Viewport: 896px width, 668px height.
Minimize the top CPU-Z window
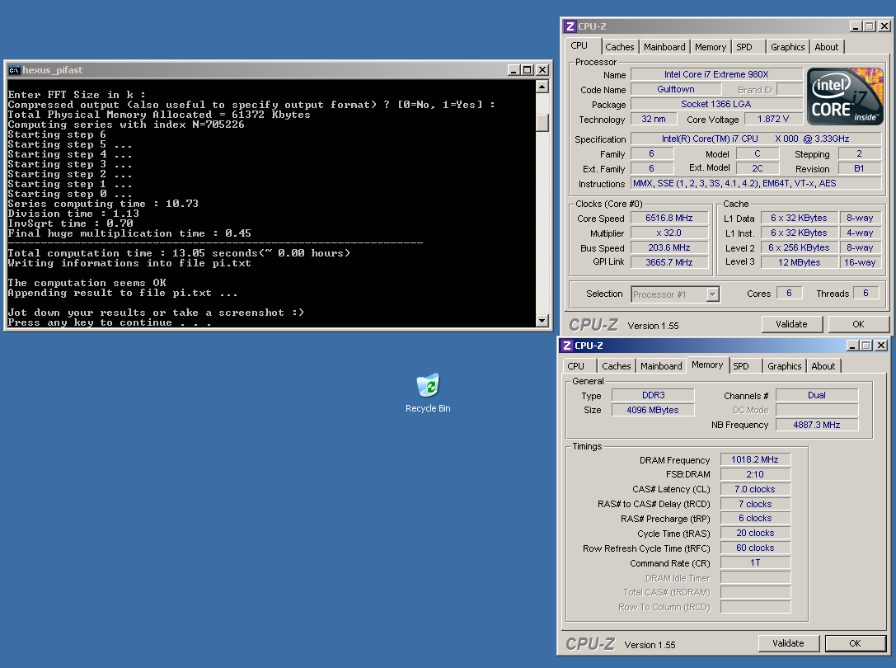point(856,26)
